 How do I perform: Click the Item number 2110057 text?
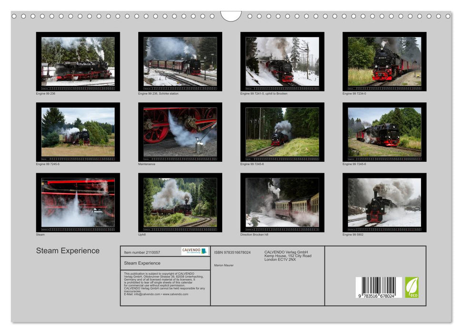click(142, 252)
